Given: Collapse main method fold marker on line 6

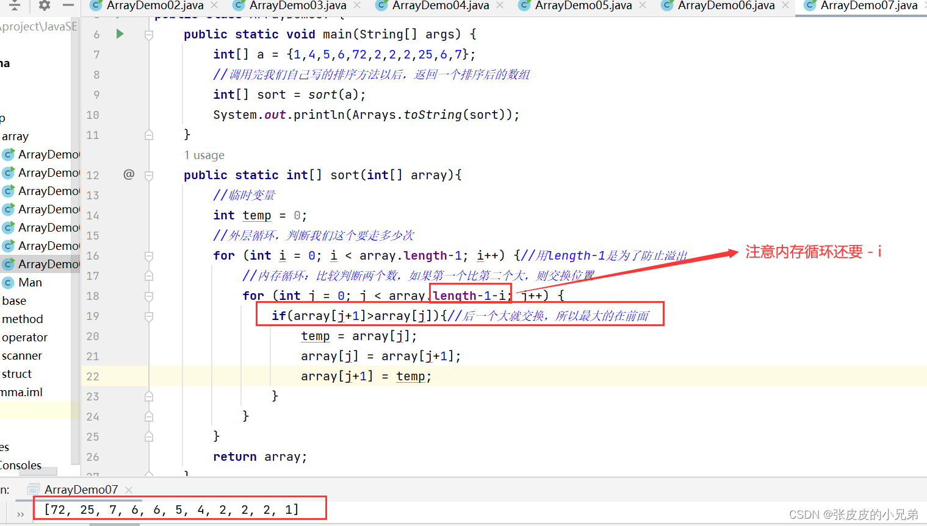Looking at the screenshot, I should 148,35.
